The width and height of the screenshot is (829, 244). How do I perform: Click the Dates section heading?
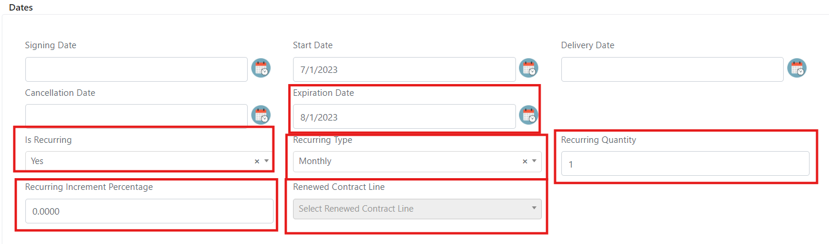21,8
